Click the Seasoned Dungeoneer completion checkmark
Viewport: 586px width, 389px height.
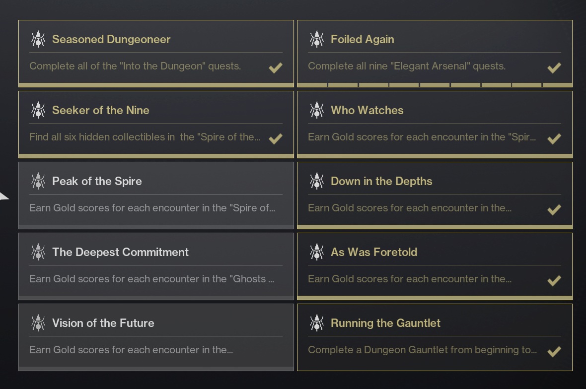point(276,67)
